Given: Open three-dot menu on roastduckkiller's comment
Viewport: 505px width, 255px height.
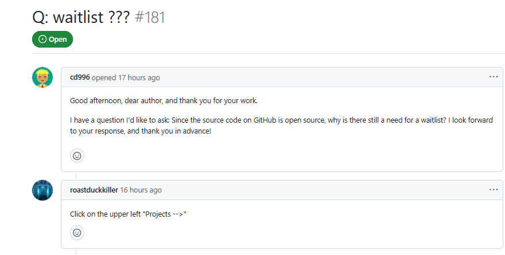Looking at the screenshot, I should pyautogui.click(x=494, y=190).
